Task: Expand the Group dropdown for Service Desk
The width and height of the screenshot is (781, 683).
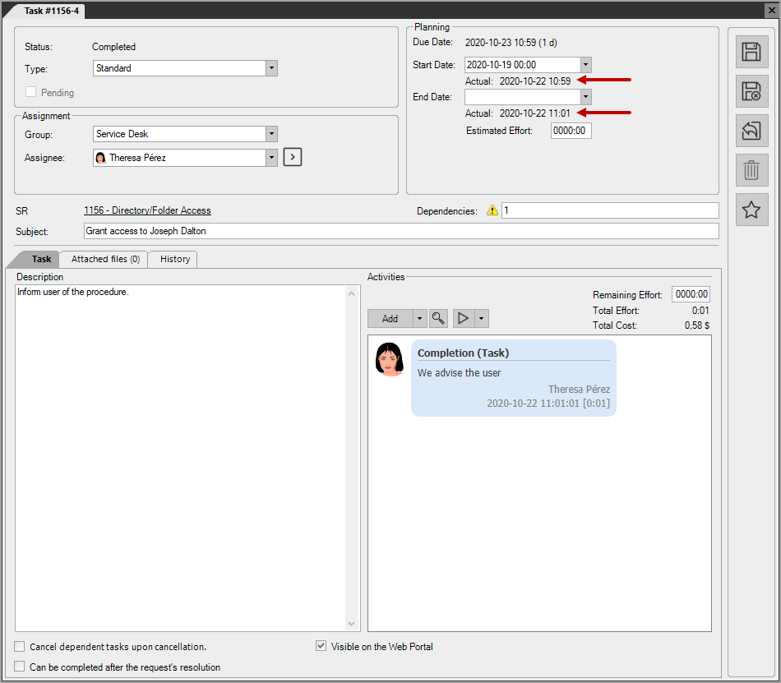Action: 271,134
